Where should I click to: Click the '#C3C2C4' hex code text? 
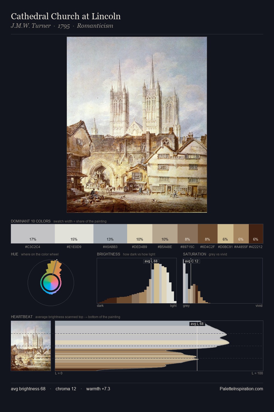(33, 247)
